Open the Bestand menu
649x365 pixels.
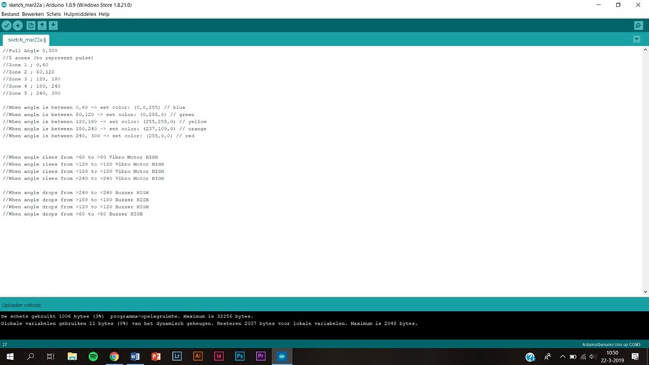point(10,14)
